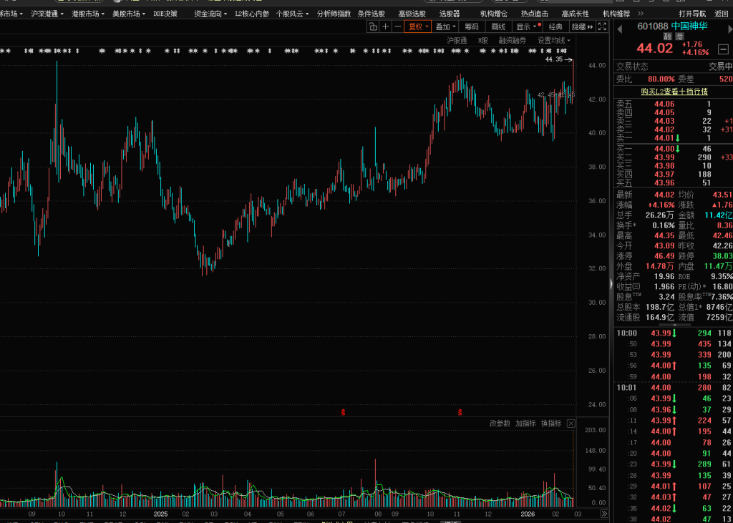Open the 复权 dropdown

pos(418,26)
